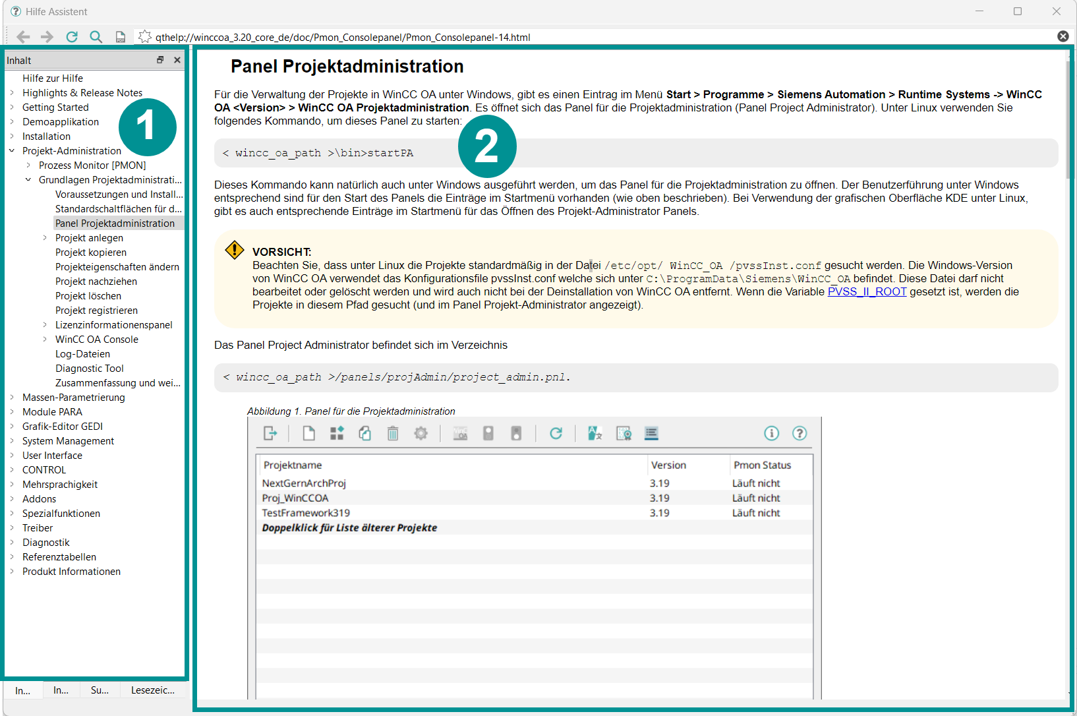Screen dimensions: 1077x716
Task: Expand the Projekt anlegen node
Action: pyautogui.click(x=45, y=238)
